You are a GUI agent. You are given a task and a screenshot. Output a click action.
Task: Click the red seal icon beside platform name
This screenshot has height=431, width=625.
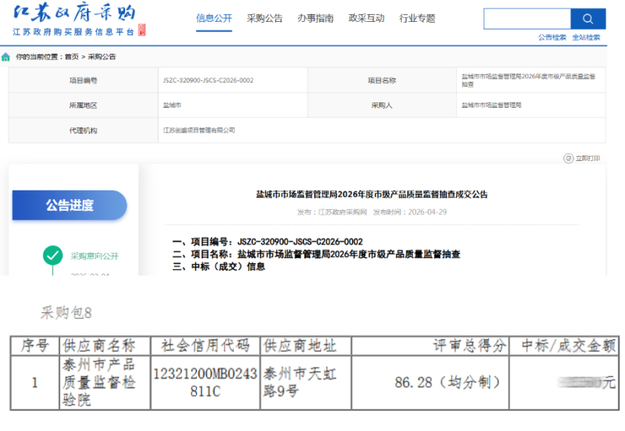tap(142, 30)
